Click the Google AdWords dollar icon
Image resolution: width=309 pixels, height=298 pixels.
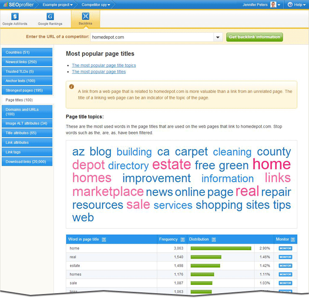(x=14, y=17)
